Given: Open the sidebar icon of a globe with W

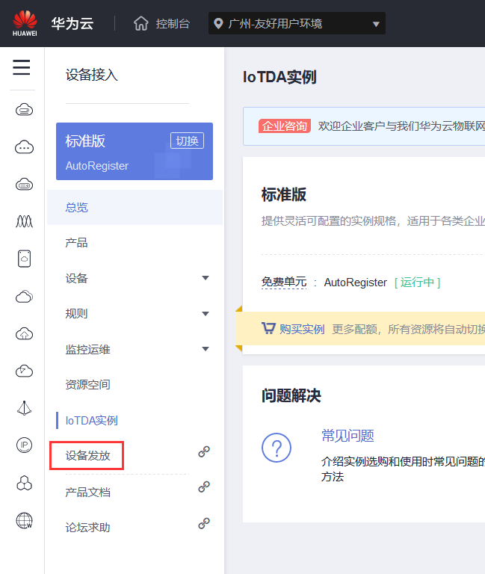Looking at the screenshot, I should coord(24,520).
